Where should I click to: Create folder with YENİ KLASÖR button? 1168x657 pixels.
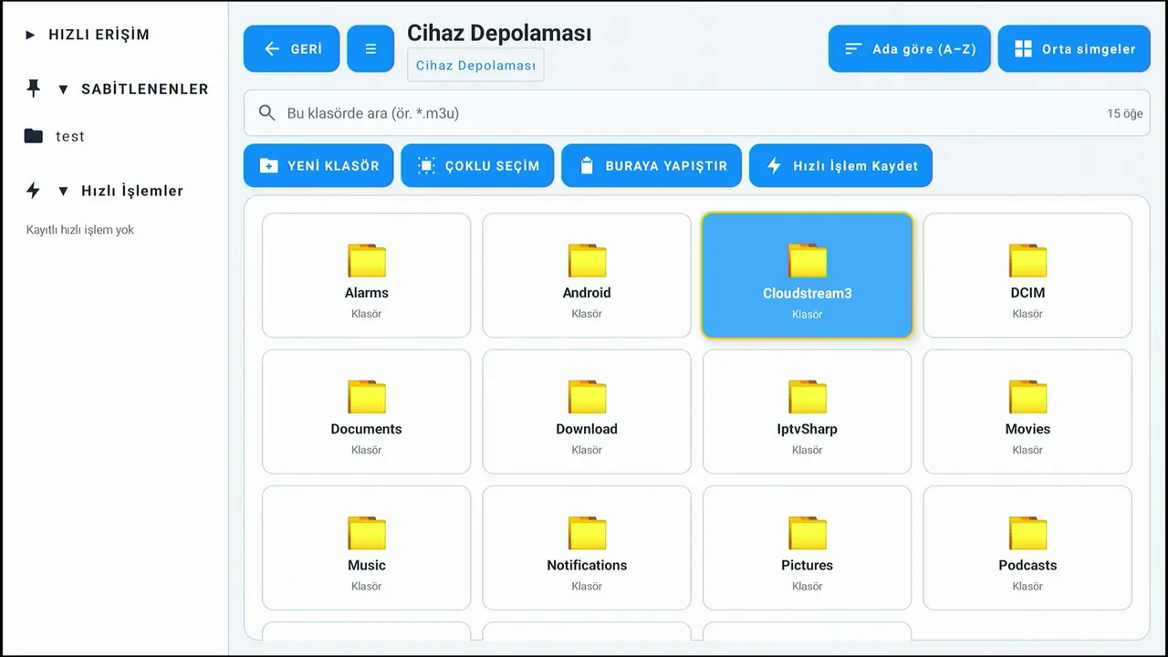(x=318, y=165)
